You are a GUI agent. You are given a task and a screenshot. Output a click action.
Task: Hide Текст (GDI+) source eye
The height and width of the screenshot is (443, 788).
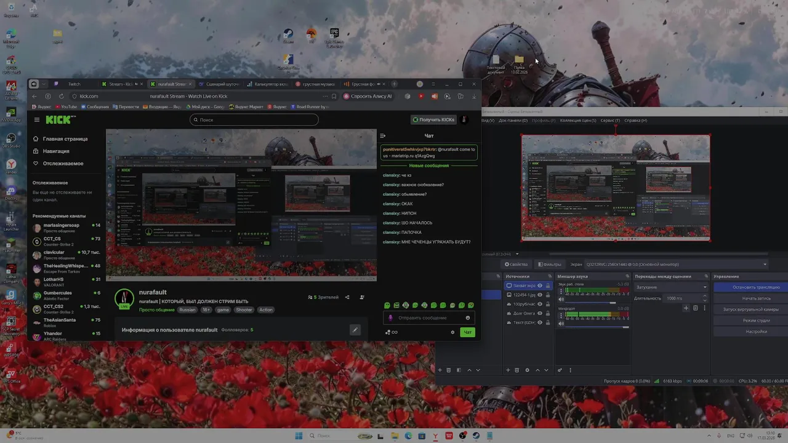[540, 322]
